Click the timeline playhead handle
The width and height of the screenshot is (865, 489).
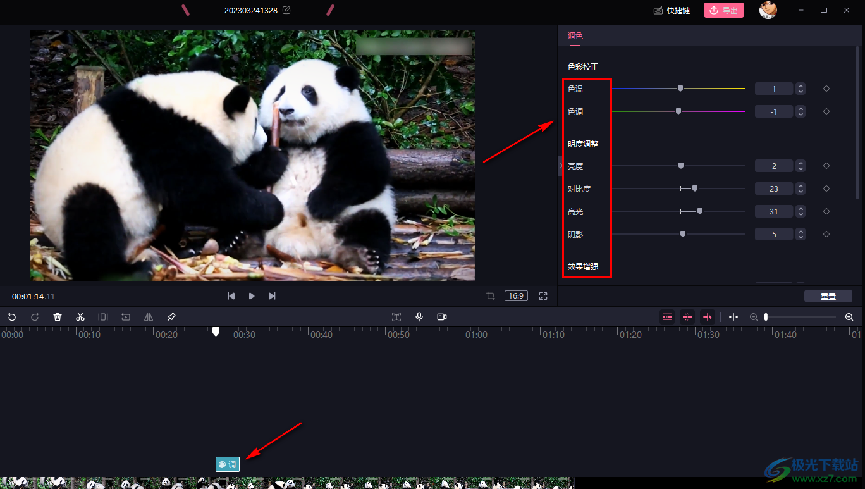pos(216,331)
